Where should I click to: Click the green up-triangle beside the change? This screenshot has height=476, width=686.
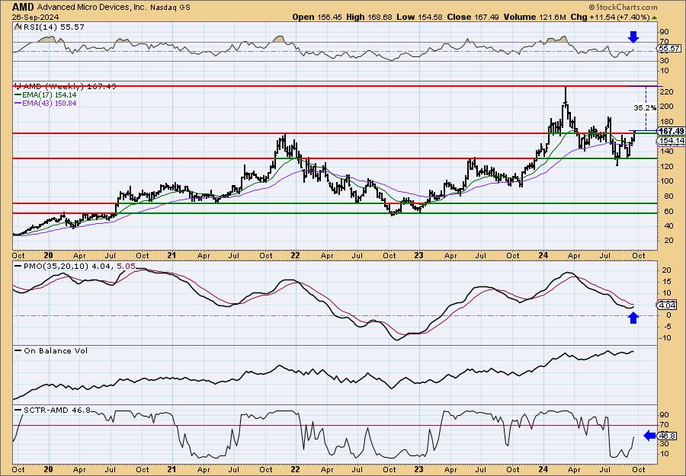tap(654, 18)
